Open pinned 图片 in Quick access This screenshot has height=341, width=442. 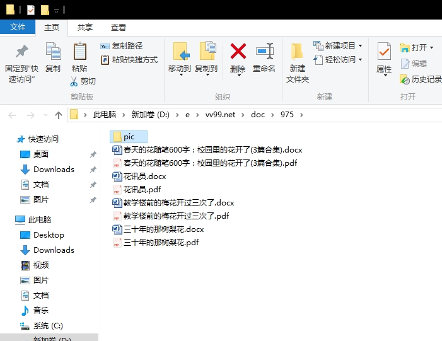pos(35,200)
